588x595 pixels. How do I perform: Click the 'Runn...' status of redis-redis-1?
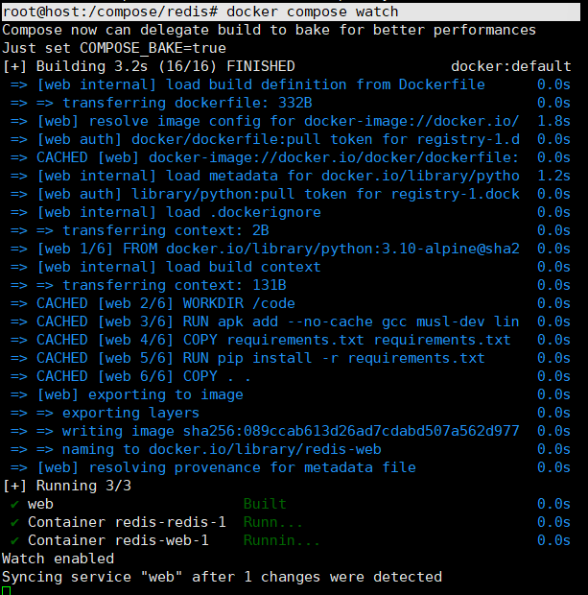pos(272,522)
